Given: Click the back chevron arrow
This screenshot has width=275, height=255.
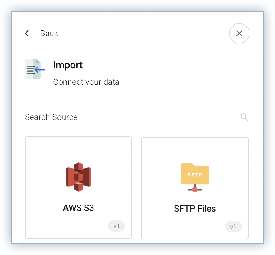Looking at the screenshot, I should point(27,33).
